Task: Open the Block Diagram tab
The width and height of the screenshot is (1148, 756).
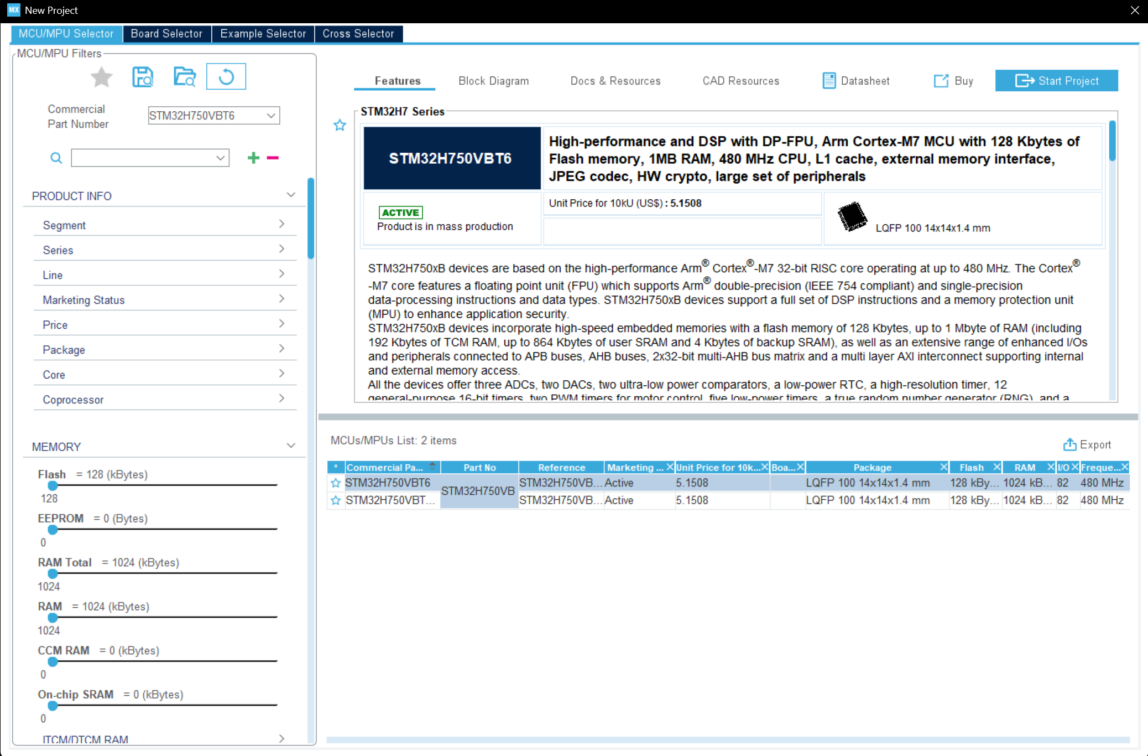Action: (x=493, y=81)
